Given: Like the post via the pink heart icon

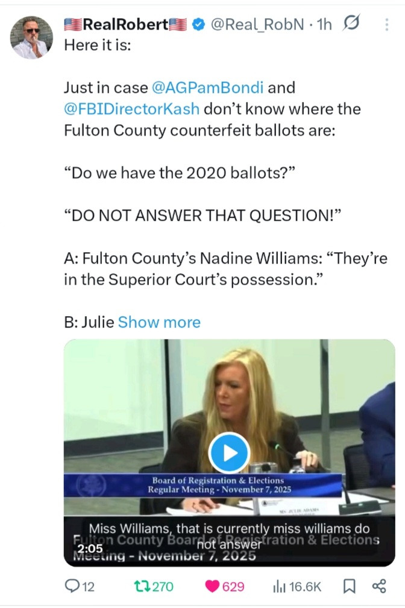Looking at the screenshot, I should pos(212,586).
